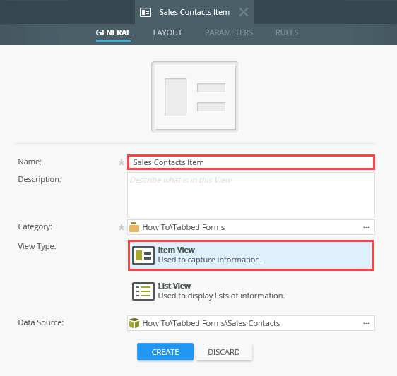
Task: Open the PARAMETERS tab
Action: [229, 32]
